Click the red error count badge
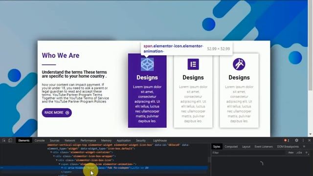 287,140
